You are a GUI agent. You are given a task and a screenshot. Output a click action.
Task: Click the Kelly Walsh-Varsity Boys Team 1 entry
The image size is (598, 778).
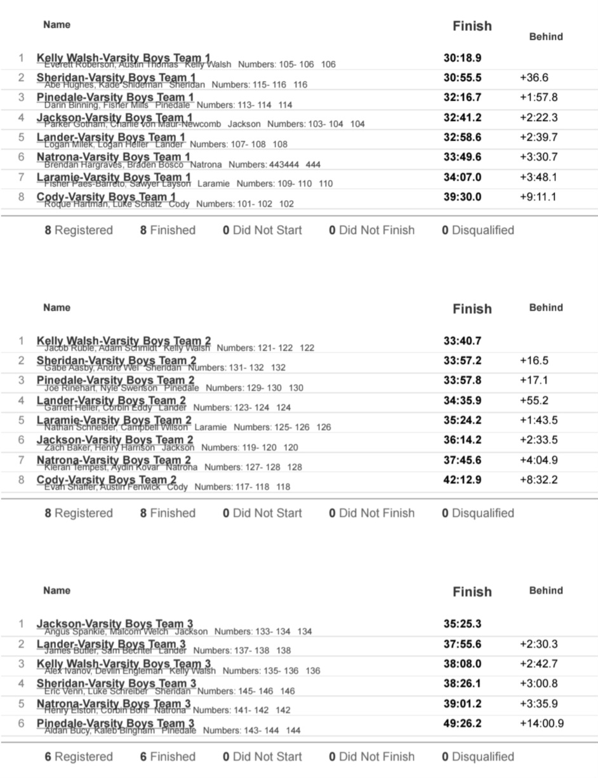click(x=124, y=58)
